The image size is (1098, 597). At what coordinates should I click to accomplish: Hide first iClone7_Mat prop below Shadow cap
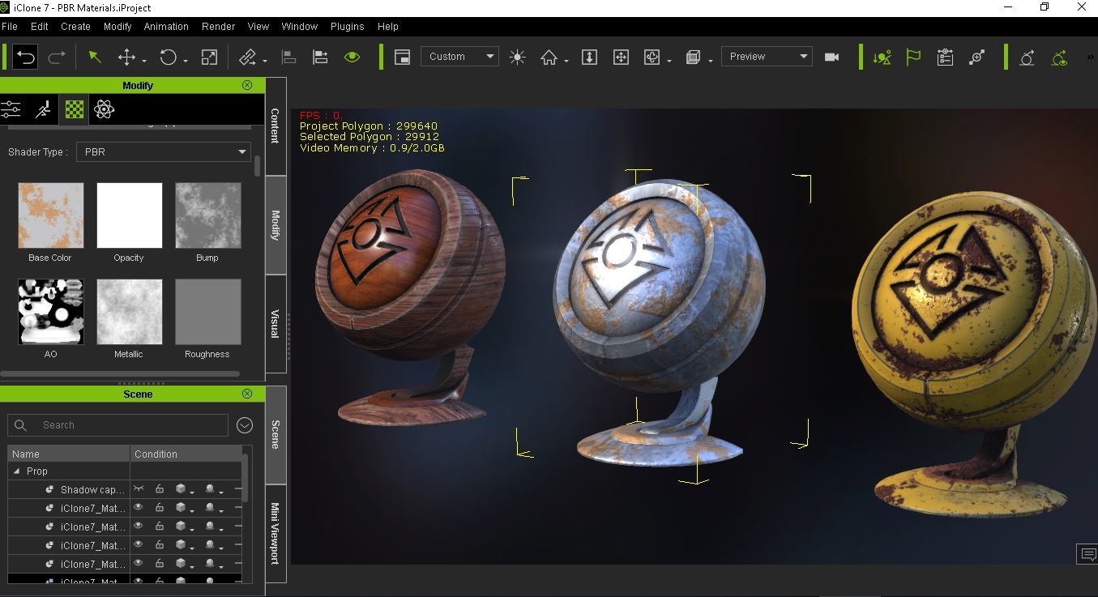(139, 507)
